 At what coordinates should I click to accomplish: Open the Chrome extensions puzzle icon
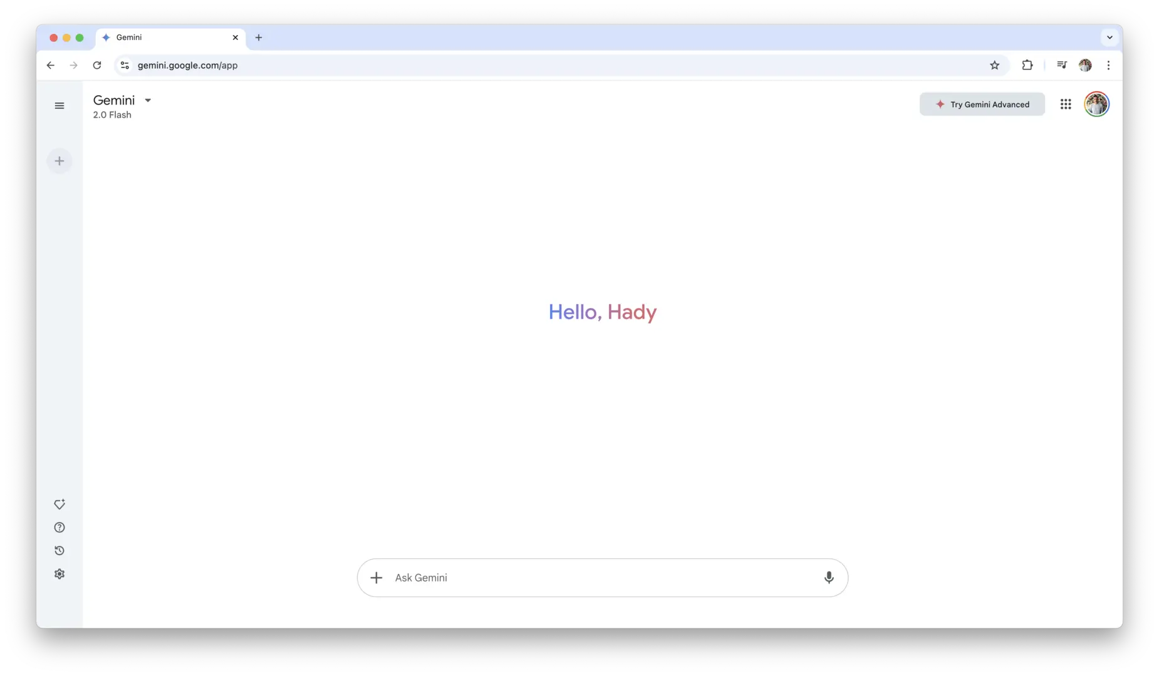point(1027,65)
